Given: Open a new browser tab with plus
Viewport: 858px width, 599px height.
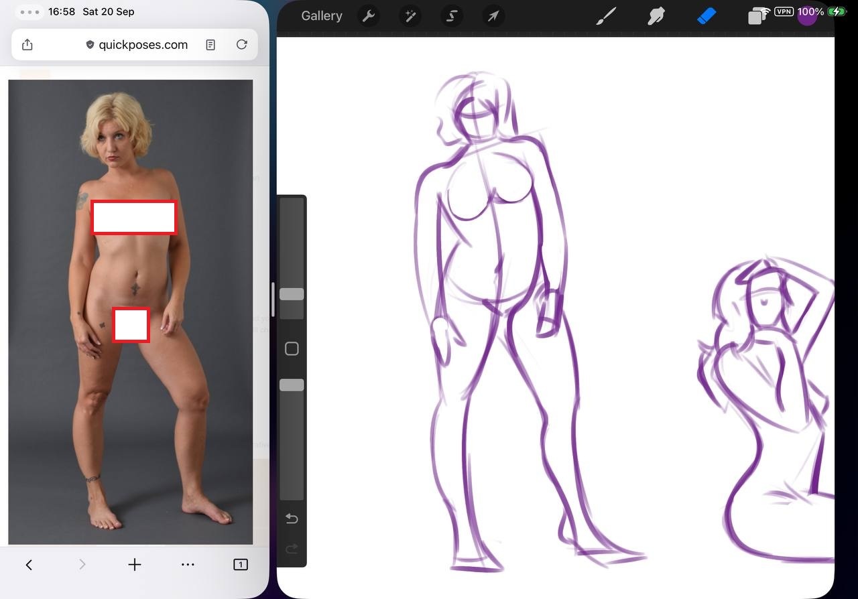Looking at the screenshot, I should (x=135, y=565).
